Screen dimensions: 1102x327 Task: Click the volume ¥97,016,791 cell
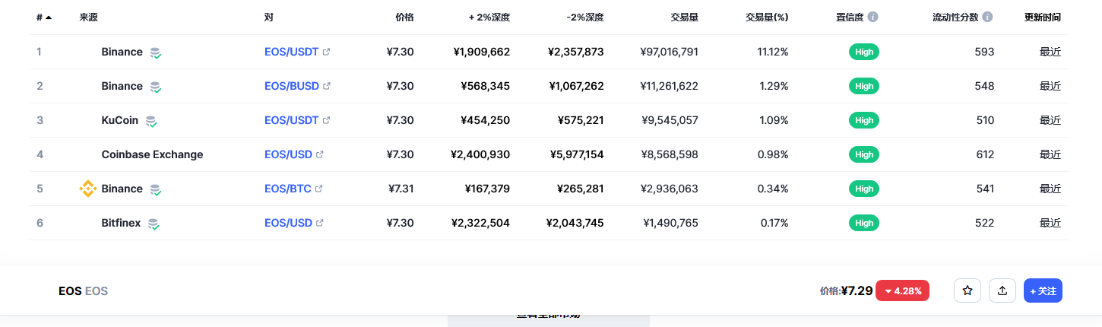(x=669, y=52)
